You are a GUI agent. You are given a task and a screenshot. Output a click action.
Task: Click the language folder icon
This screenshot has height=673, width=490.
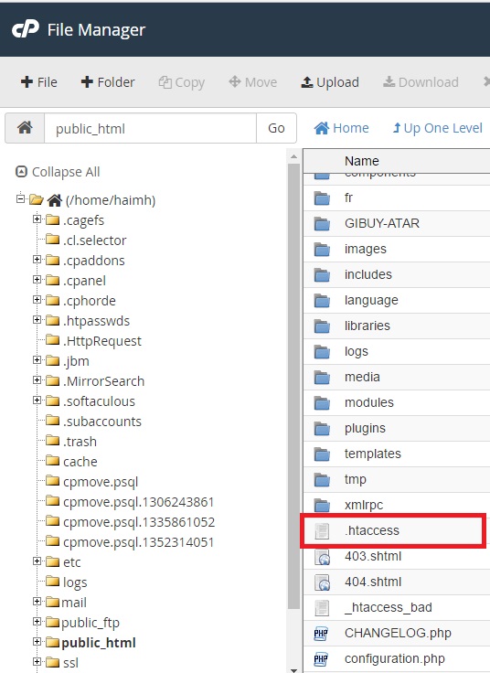coord(322,301)
